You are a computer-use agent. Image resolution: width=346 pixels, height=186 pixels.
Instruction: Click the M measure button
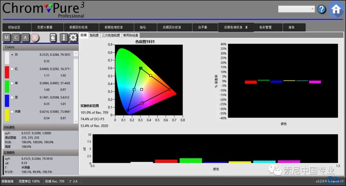pos(6,37)
